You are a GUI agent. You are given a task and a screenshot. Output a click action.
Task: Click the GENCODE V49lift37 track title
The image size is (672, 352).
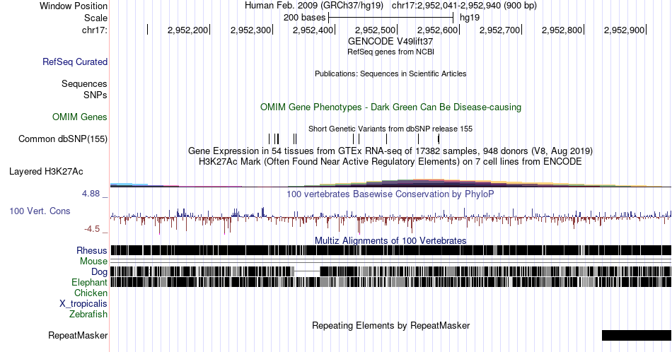pyautogui.click(x=390, y=41)
